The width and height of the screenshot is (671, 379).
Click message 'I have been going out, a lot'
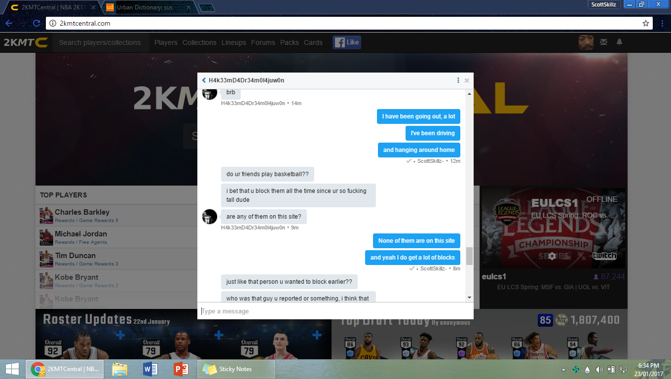point(419,116)
